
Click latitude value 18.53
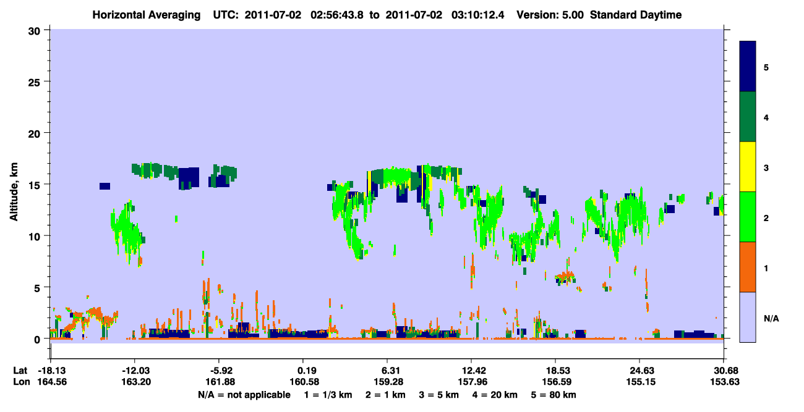coord(556,371)
